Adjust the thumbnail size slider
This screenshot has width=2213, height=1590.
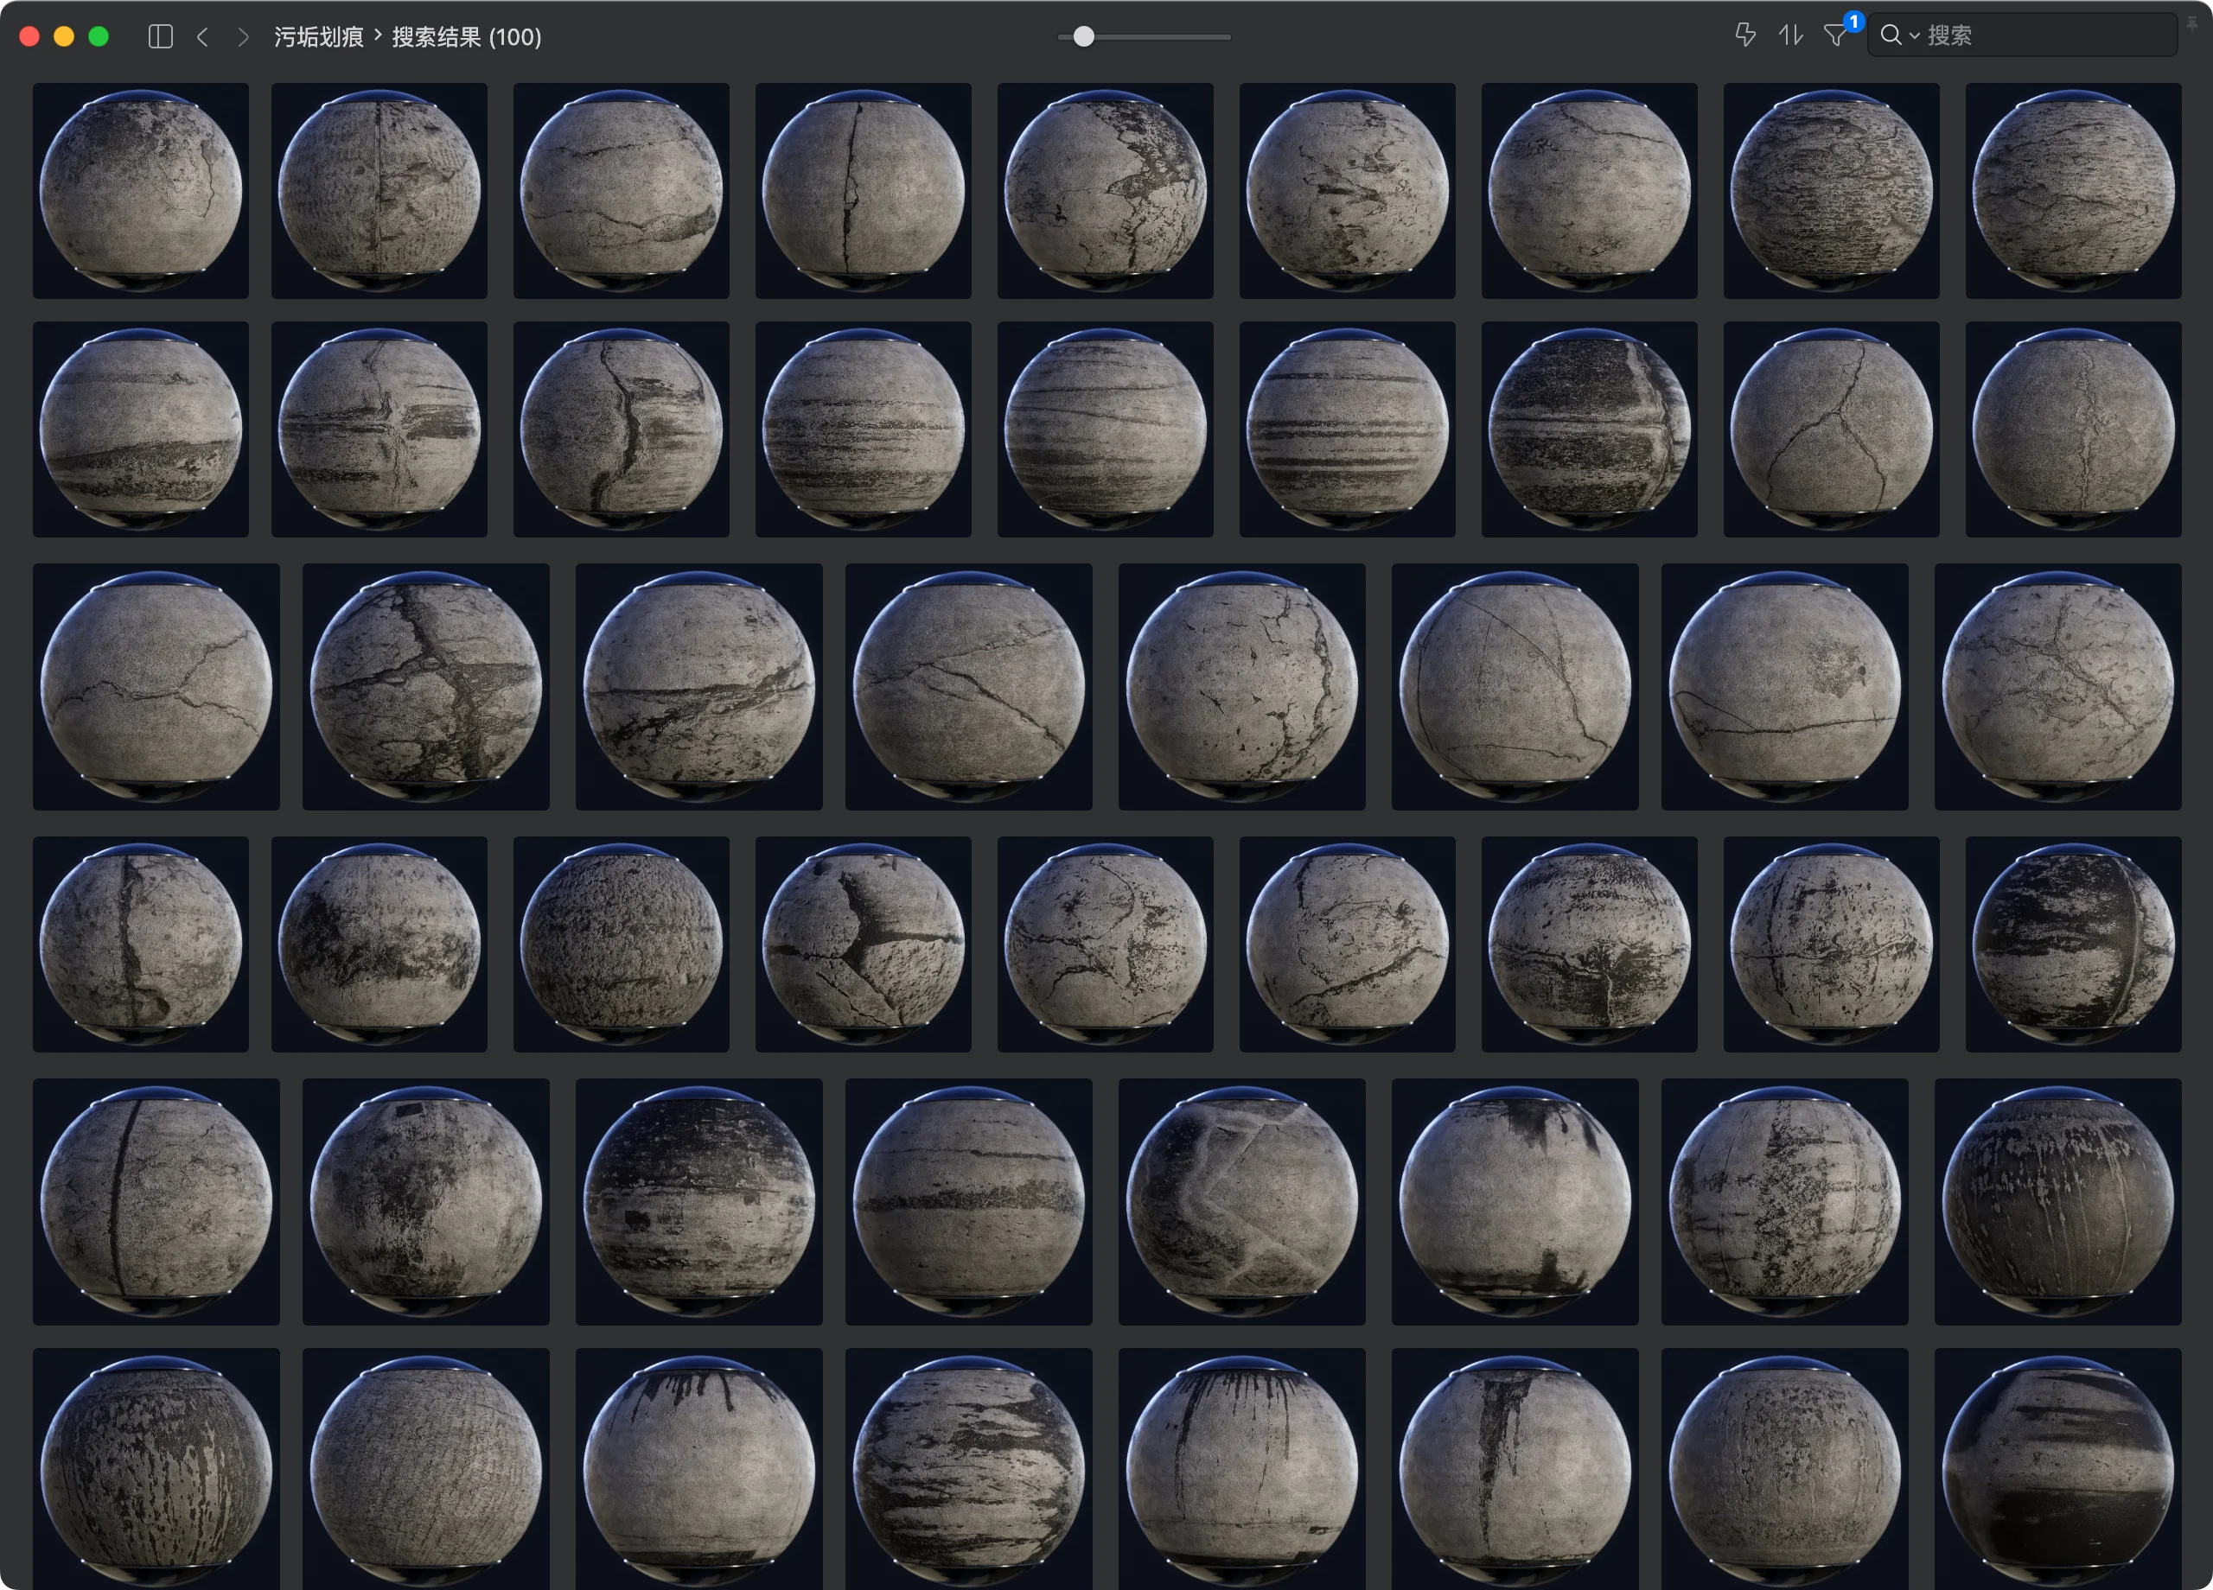point(1084,37)
